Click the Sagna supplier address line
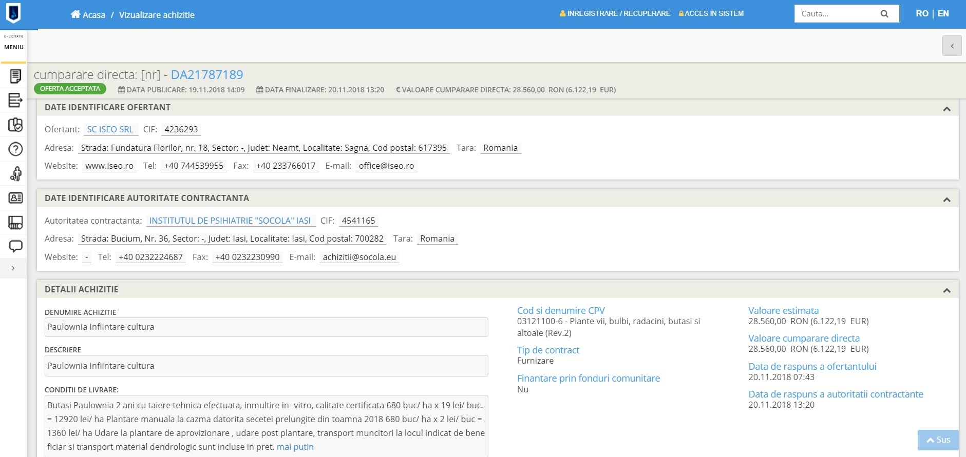This screenshot has width=966, height=457. tap(264, 148)
